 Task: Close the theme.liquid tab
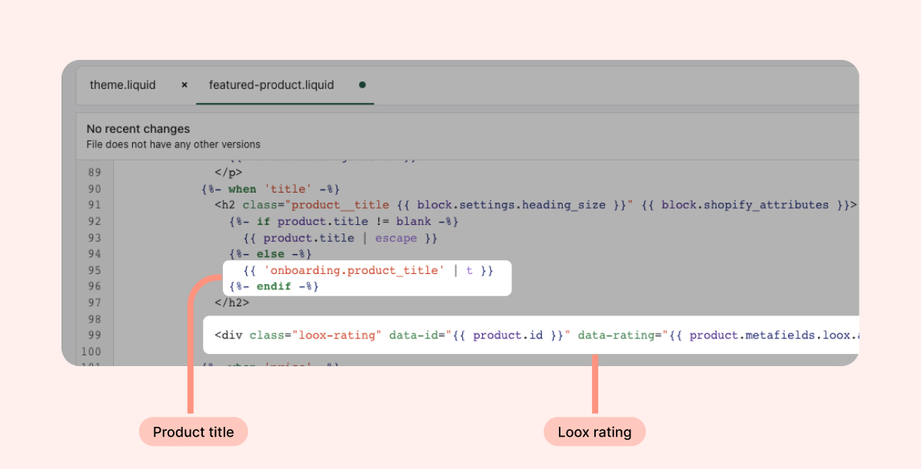[184, 85]
